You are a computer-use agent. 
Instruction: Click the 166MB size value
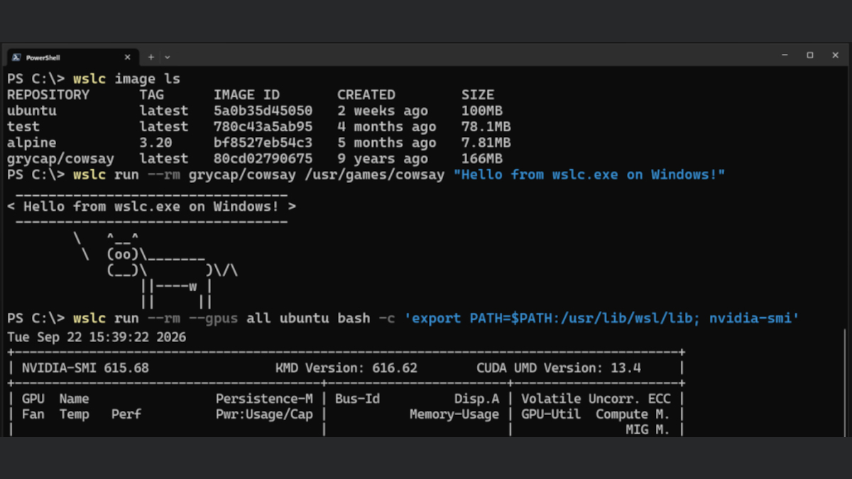click(x=482, y=159)
